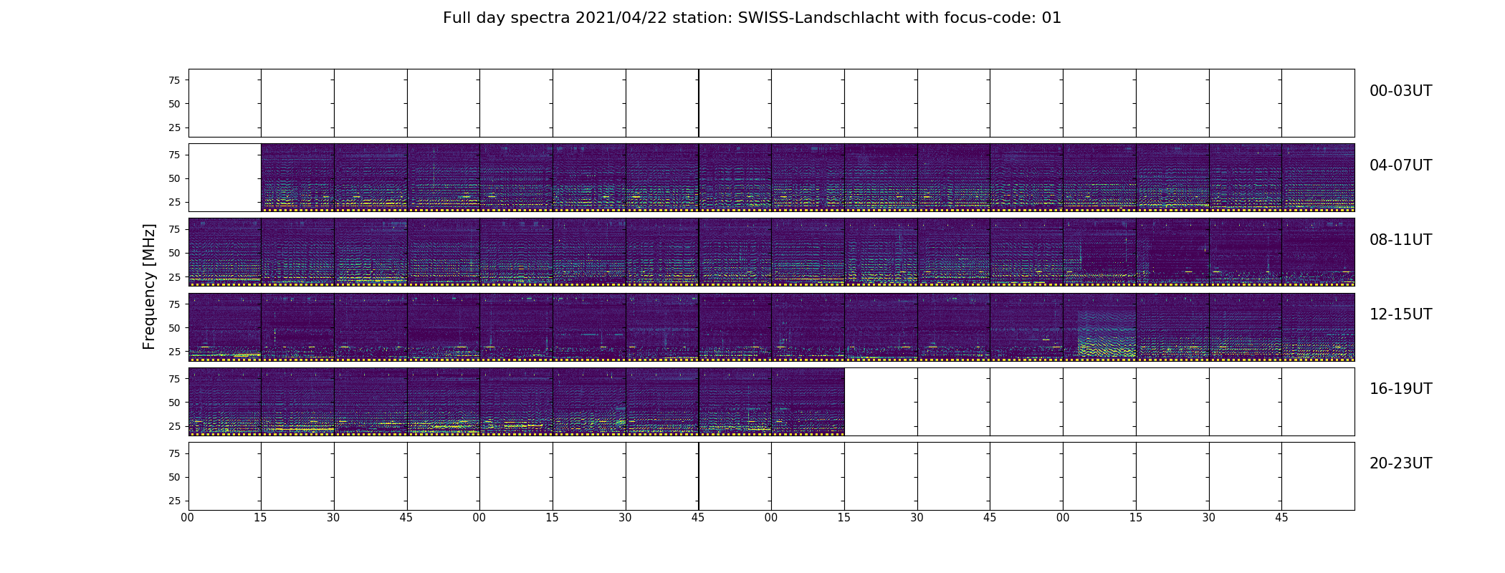The height and width of the screenshot is (573, 1505).
Task: Click last spectrum tile of 08-11UT row
Action: 1318,252
